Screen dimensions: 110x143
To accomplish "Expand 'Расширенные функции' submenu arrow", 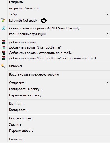I will click(x=107, y=34).
